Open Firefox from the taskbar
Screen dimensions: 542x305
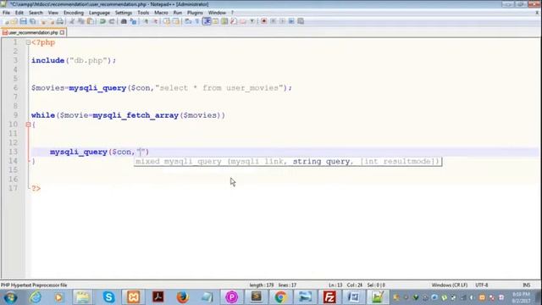[182, 297]
